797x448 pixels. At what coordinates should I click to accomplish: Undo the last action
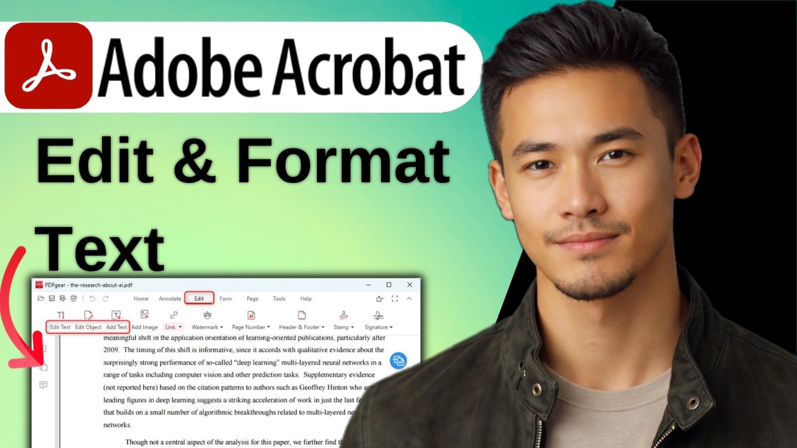click(92, 299)
